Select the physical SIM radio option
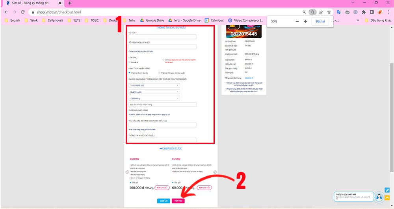394x209 pixels. point(130,62)
